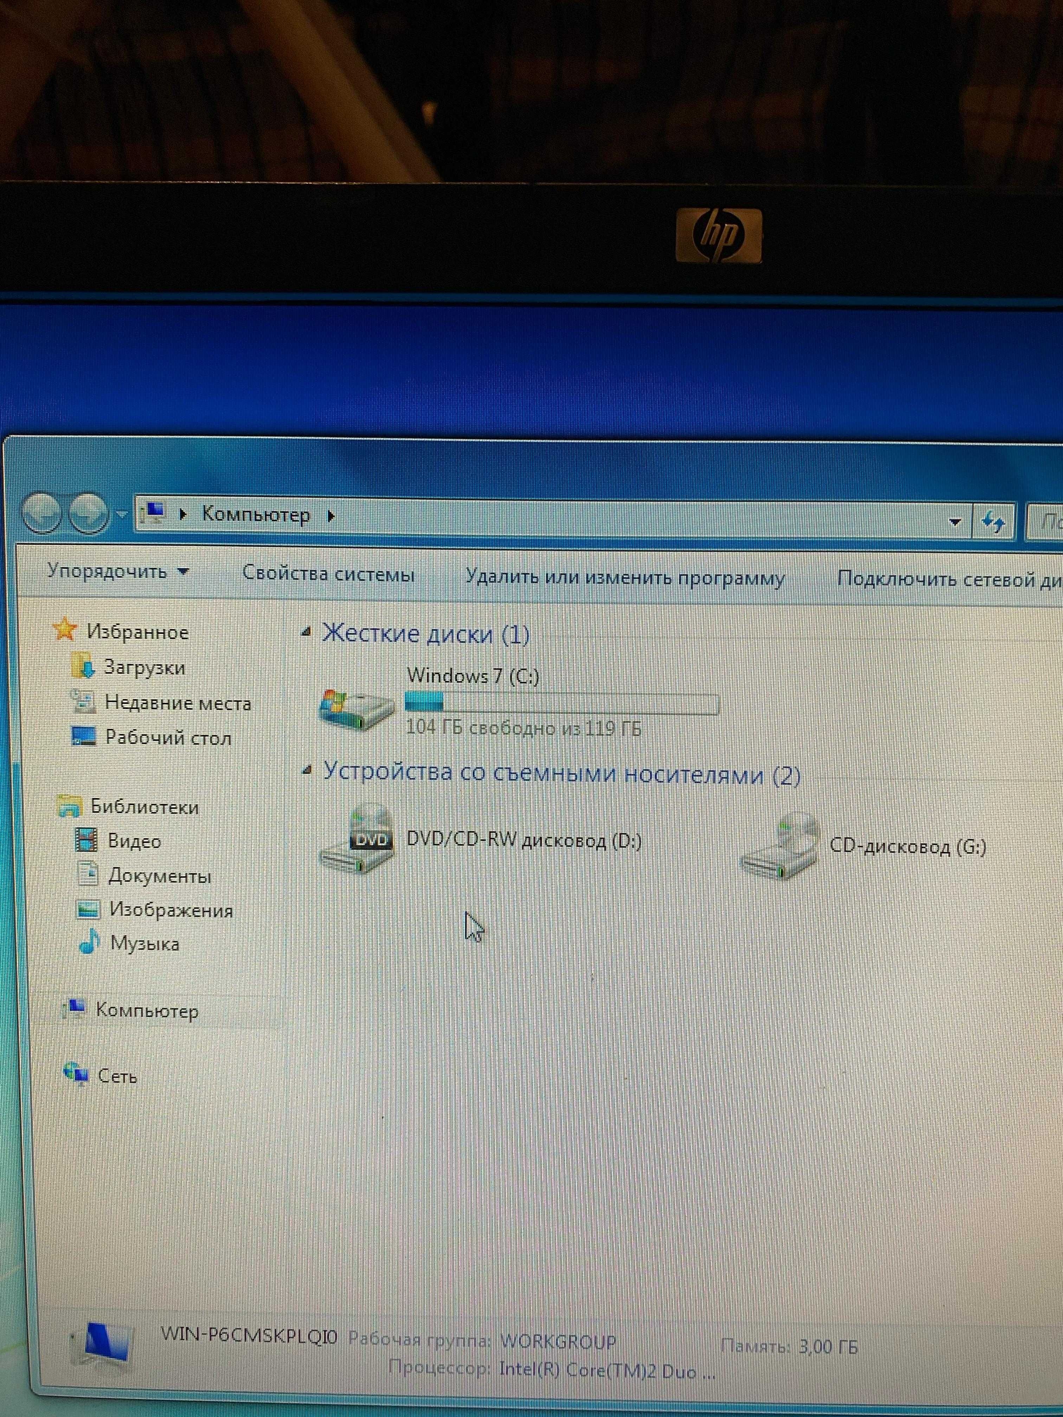This screenshot has width=1063, height=1417.
Task: Click the WORKGROUP value in details pane
Action: coord(558,1341)
